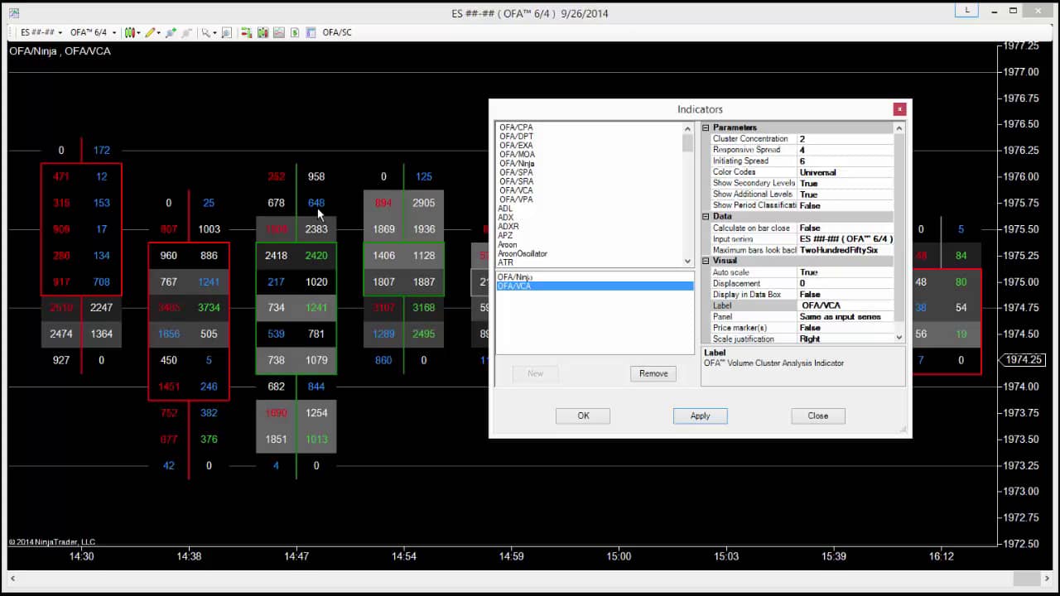
Task: Select OFA/SRA in available indicators list
Action: [x=516, y=181]
